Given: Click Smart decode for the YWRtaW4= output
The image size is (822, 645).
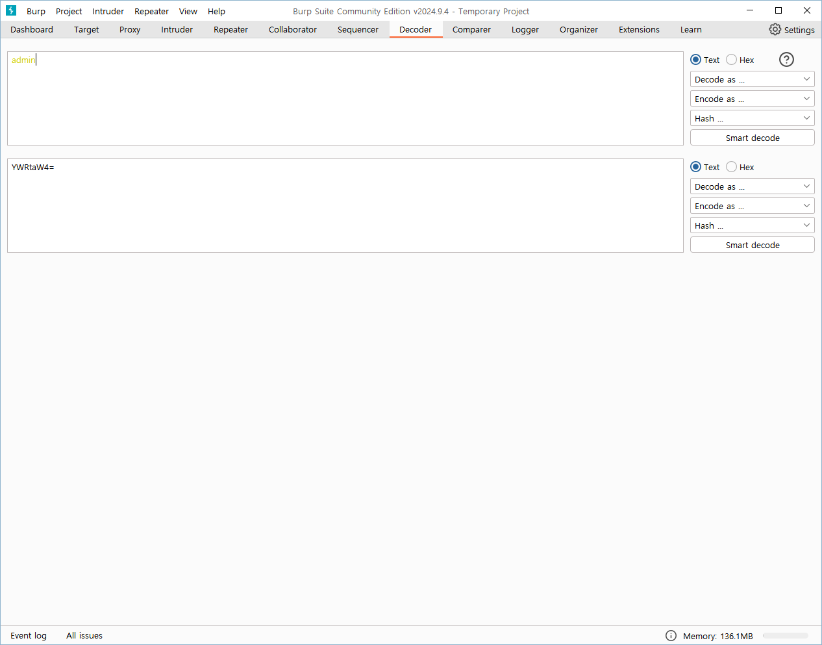Looking at the screenshot, I should (752, 245).
